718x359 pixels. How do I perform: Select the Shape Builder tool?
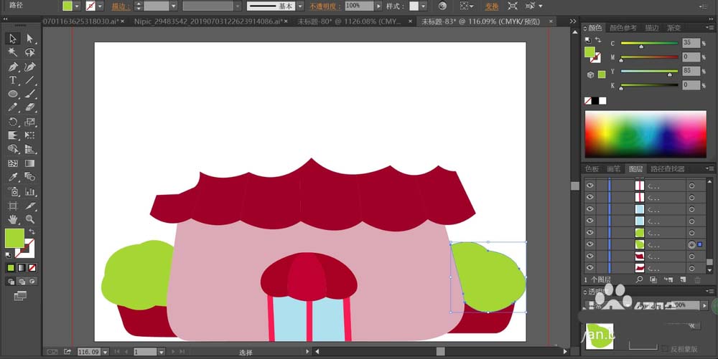click(x=13, y=149)
